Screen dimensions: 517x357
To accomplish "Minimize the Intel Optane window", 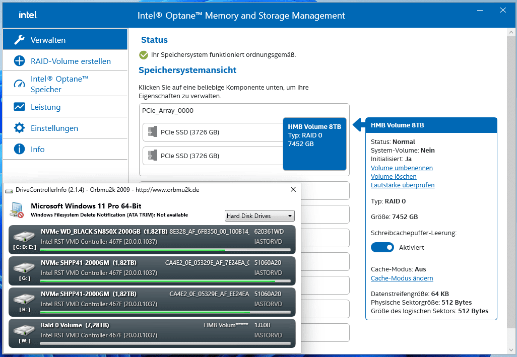I will point(480,10).
